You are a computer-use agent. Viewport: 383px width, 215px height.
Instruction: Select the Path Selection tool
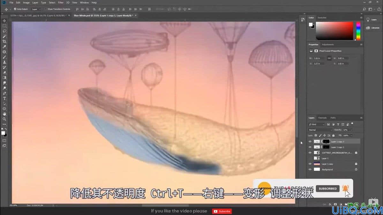point(4,104)
